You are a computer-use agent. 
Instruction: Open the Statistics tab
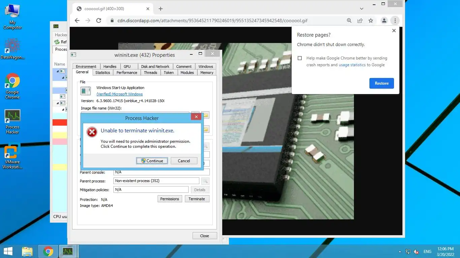(103, 73)
